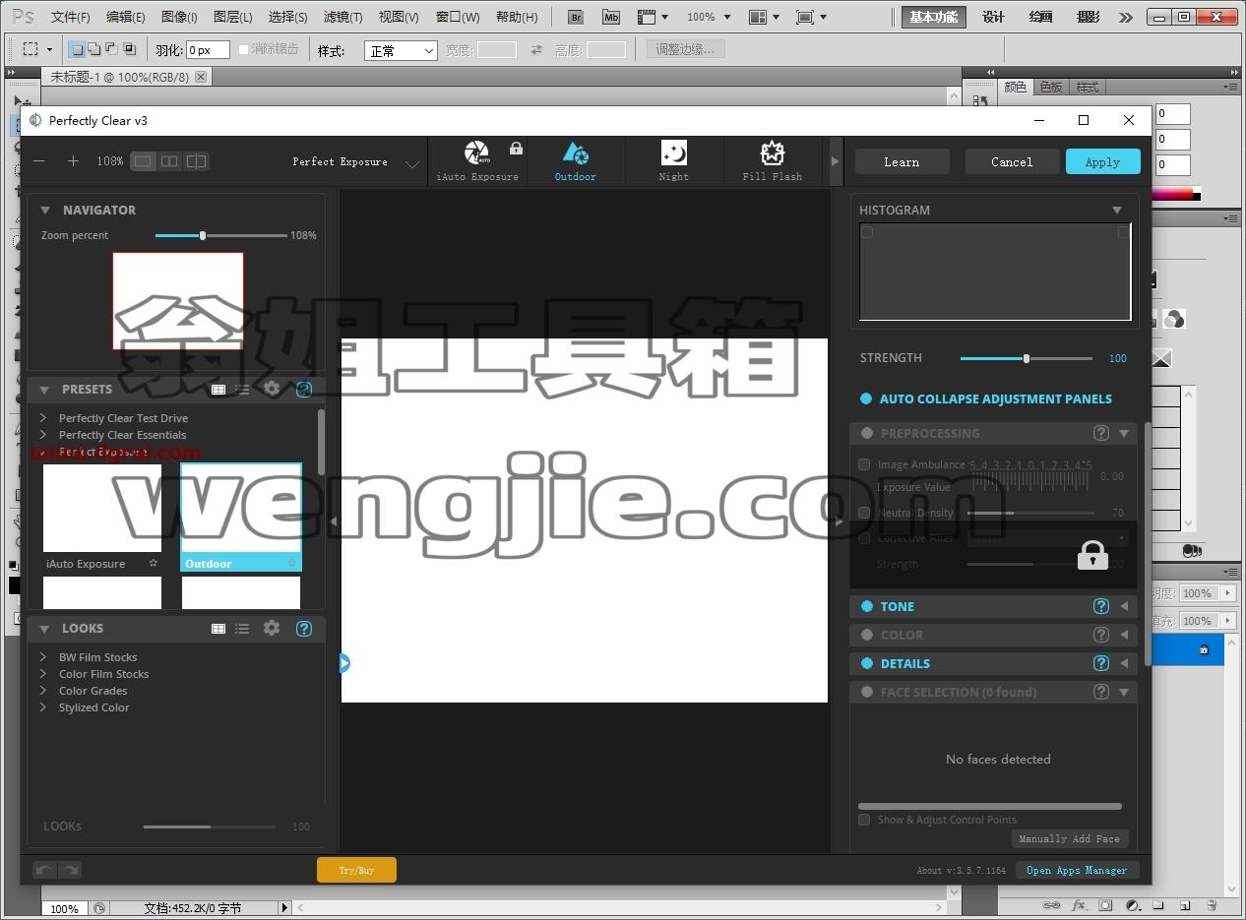Click the zoom out minus icon

click(39, 161)
